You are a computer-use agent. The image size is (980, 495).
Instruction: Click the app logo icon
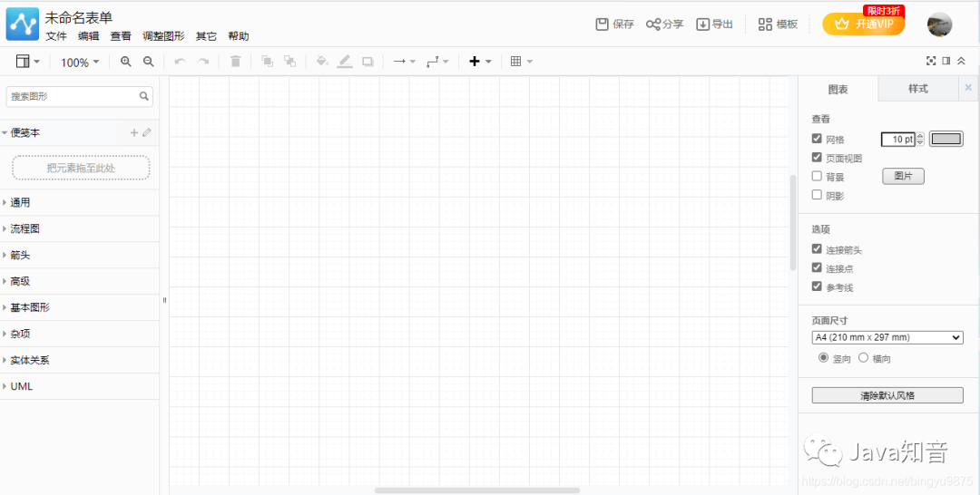click(x=23, y=24)
